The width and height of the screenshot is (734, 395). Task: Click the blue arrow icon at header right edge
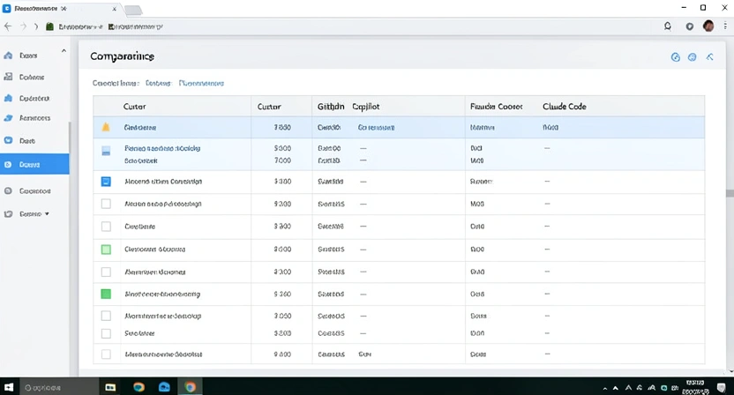(x=709, y=57)
